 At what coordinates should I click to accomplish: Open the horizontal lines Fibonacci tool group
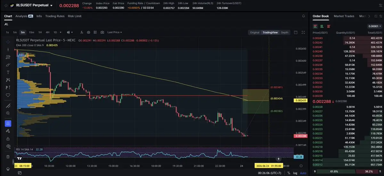click(x=8, y=57)
